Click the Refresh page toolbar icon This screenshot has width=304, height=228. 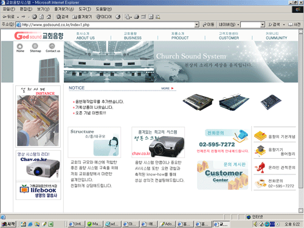tap(41, 17)
